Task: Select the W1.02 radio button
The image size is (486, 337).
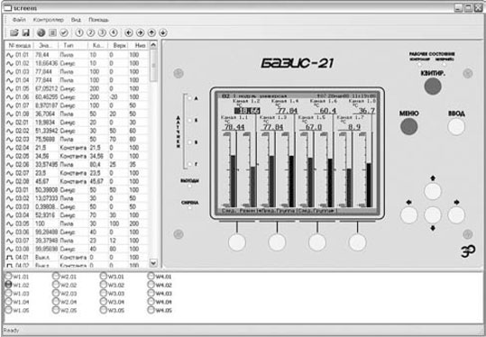Action: tap(8, 285)
